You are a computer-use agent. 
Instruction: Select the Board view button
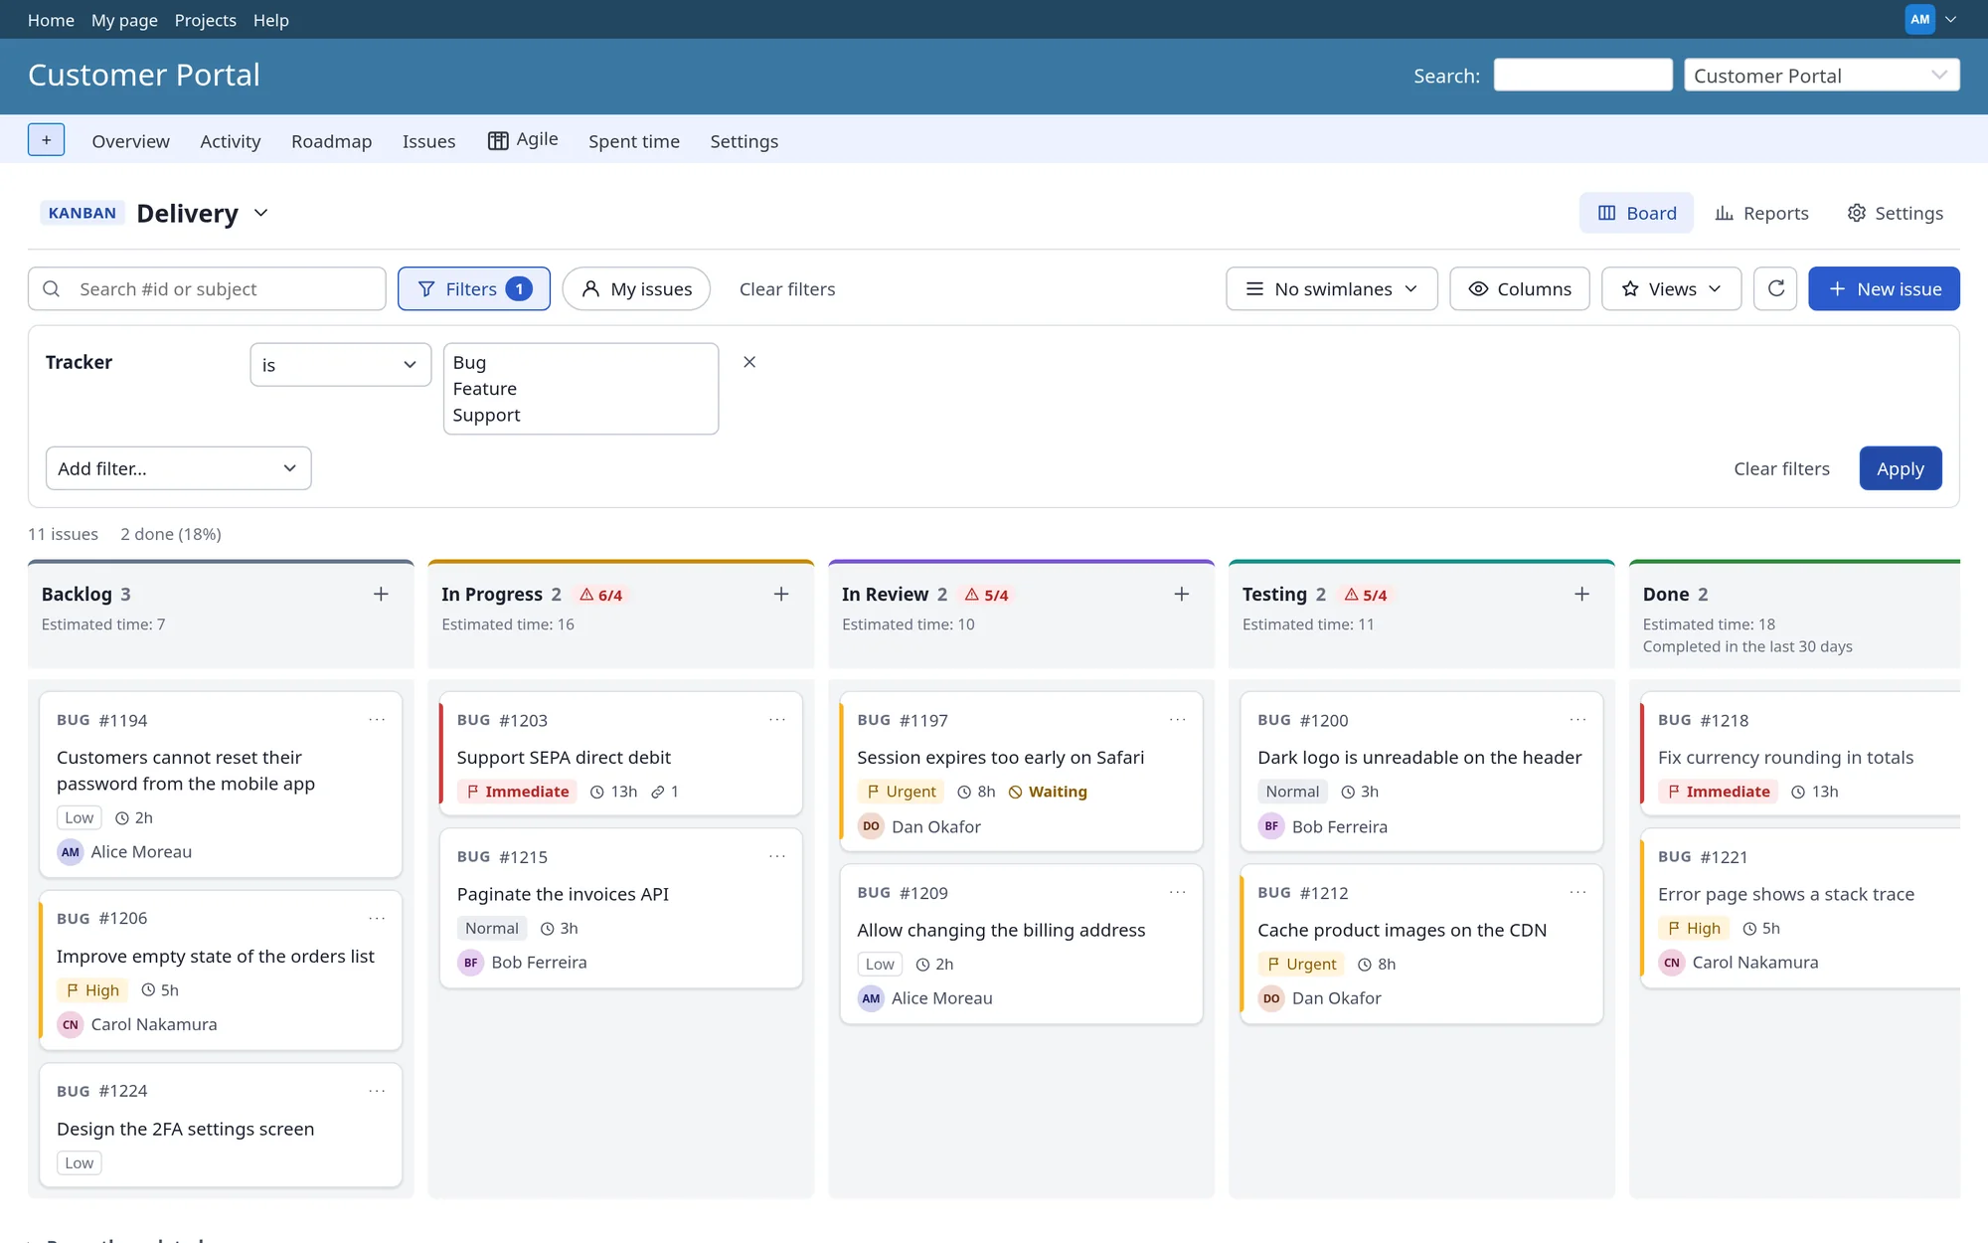1636,213
